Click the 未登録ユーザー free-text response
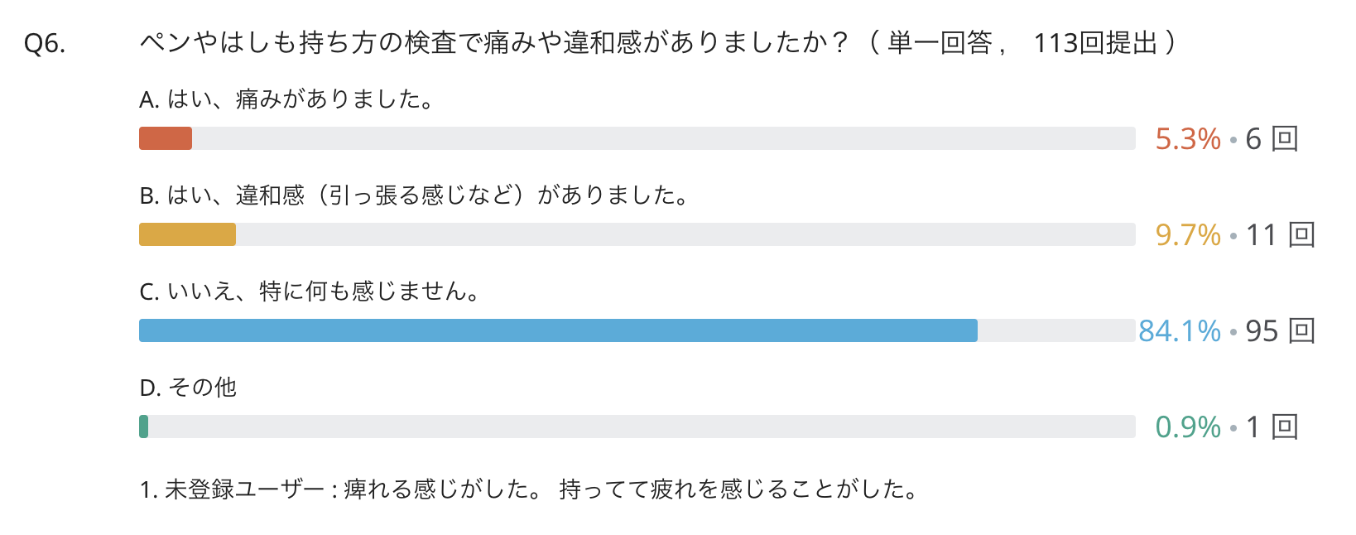1356x535 pixels. (530, 489)
